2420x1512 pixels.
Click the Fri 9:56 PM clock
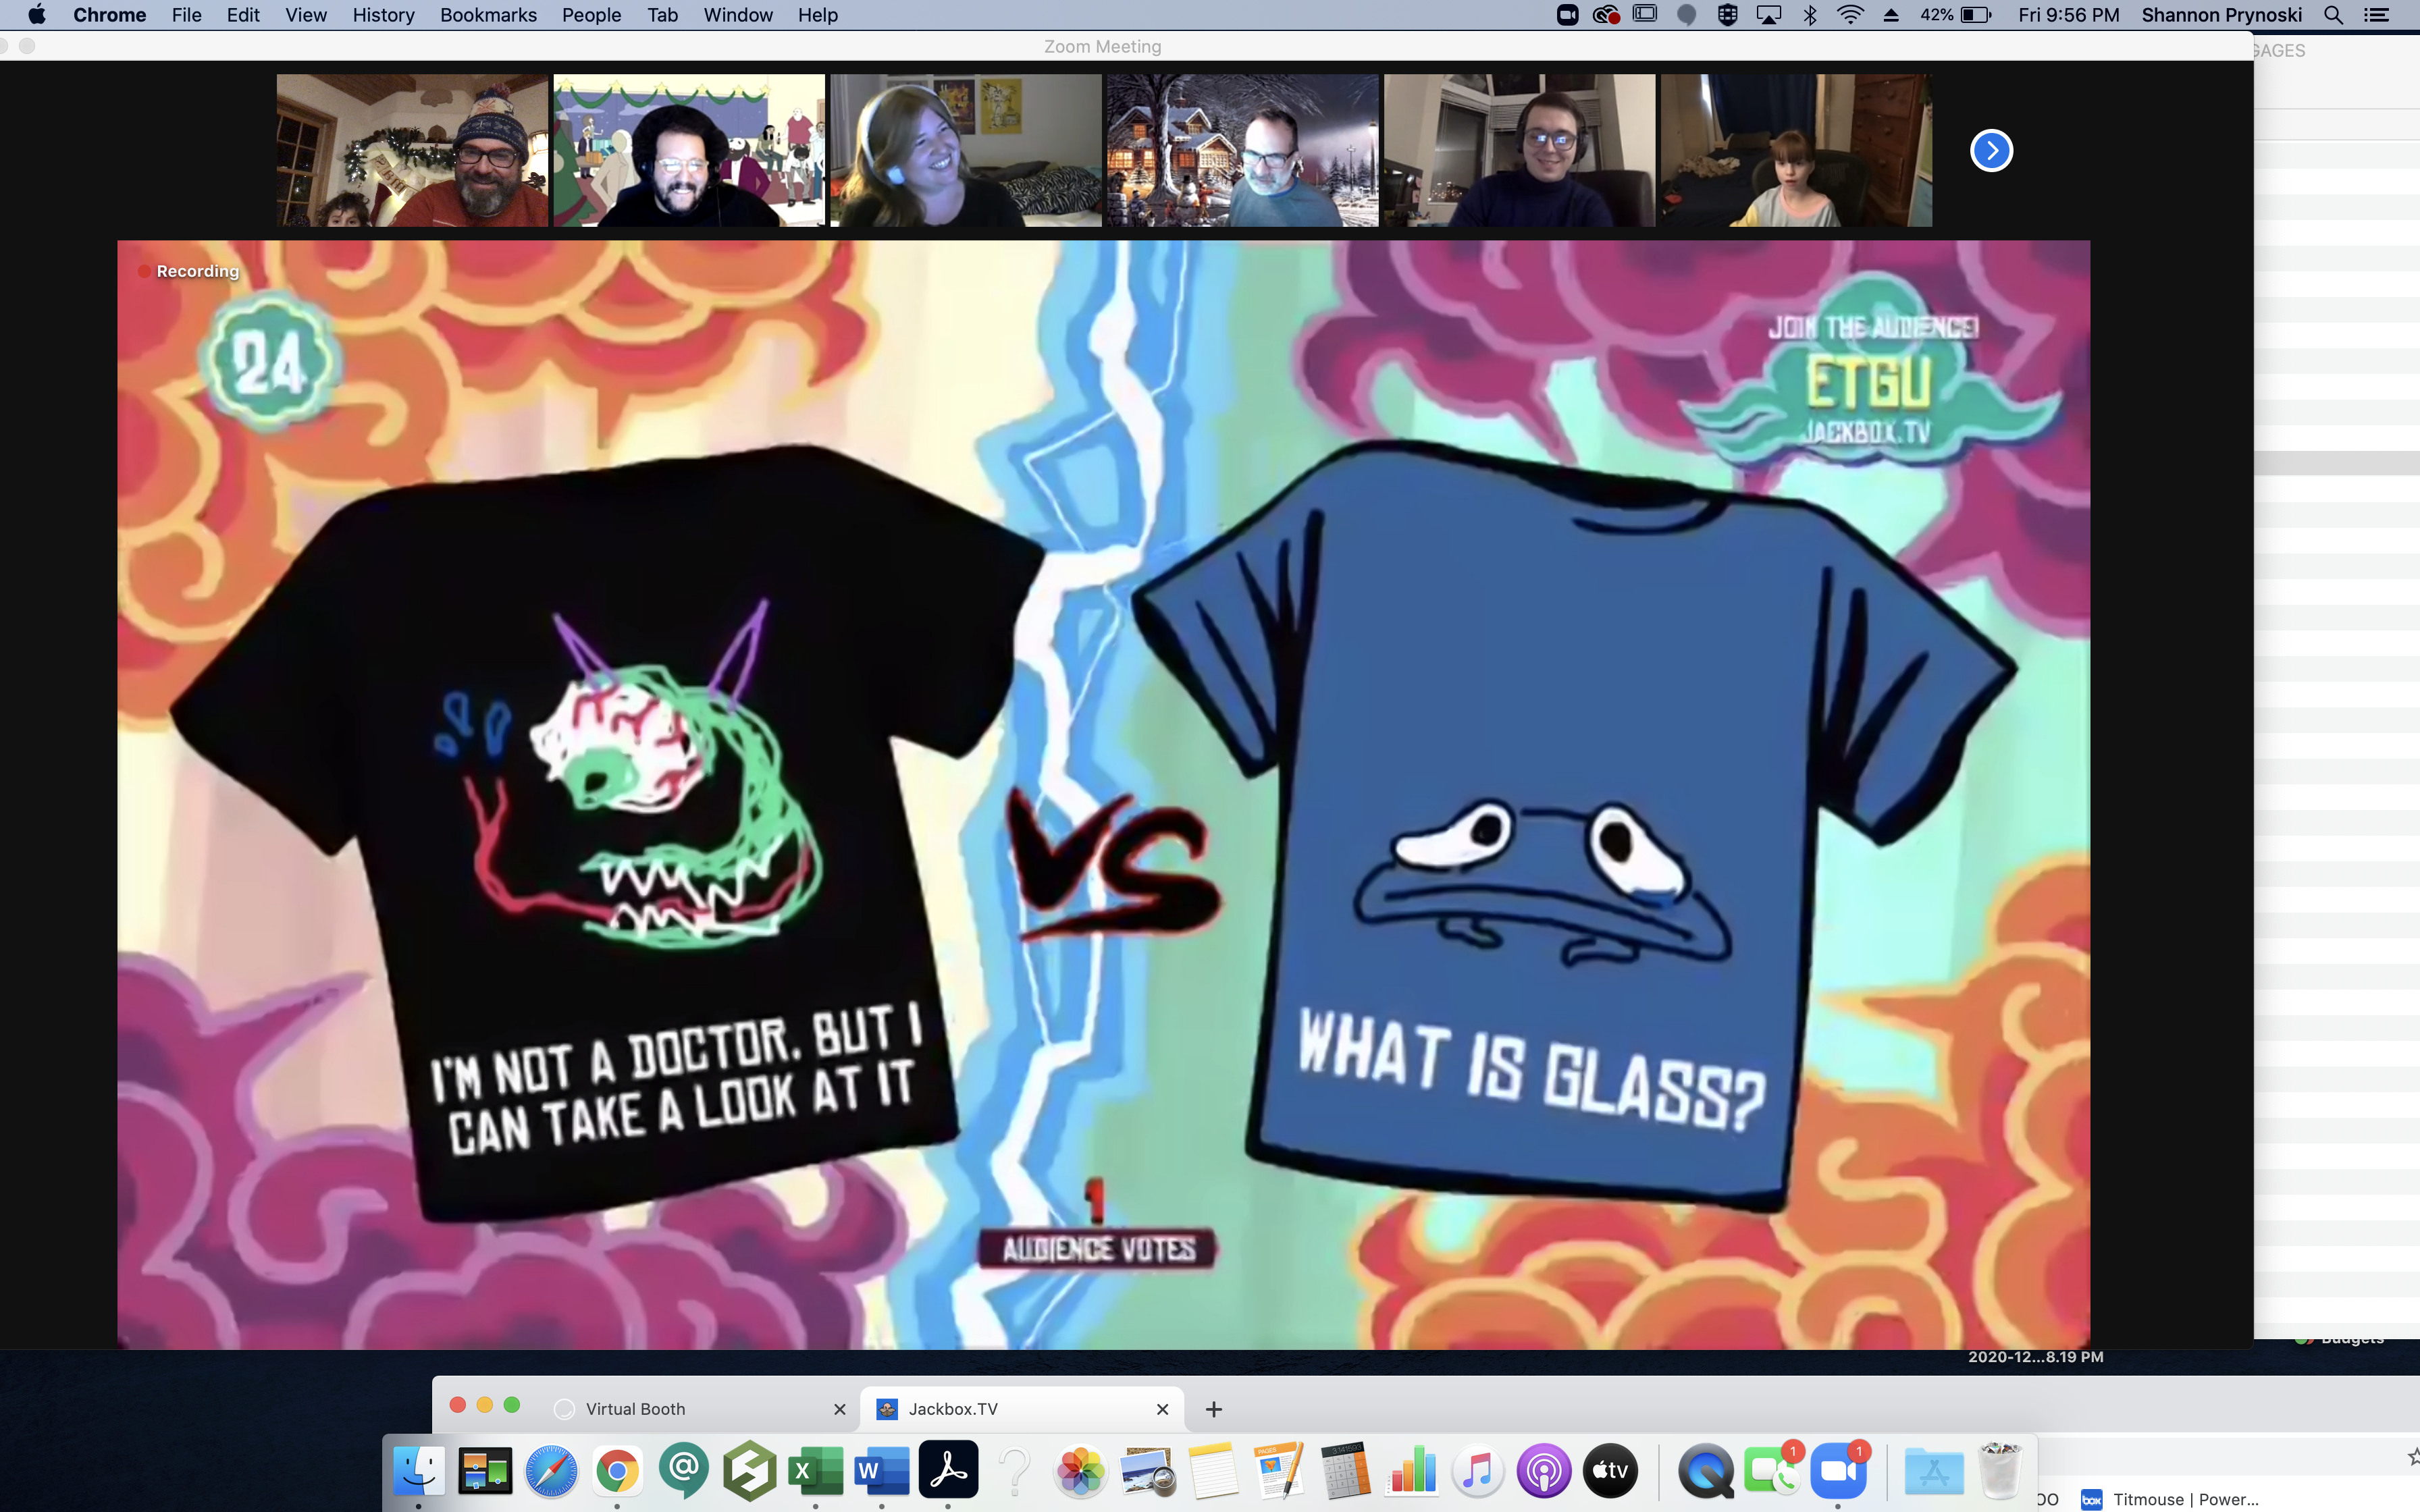tap(2068, 15)
